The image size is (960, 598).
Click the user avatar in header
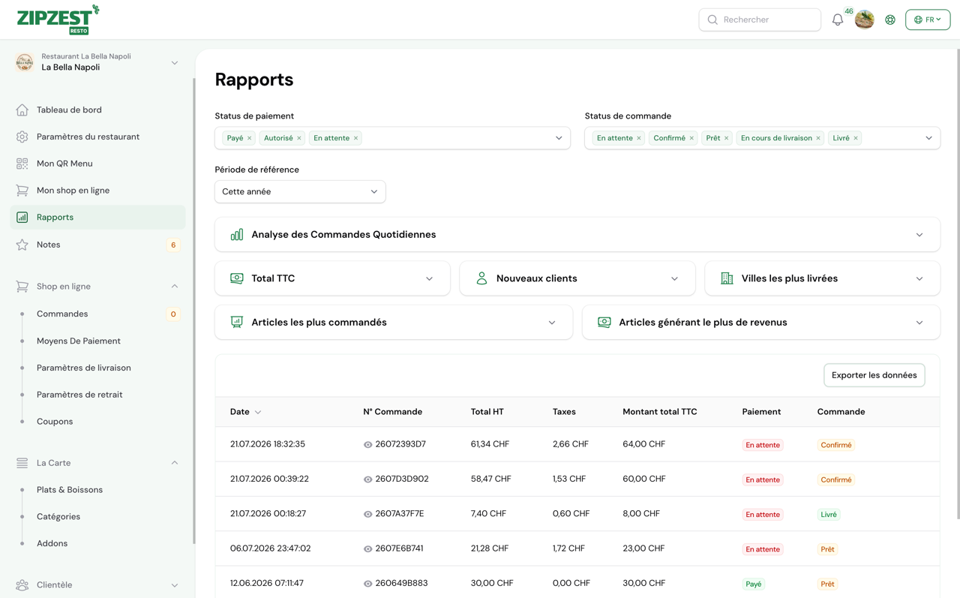click(x=865, y=20)
